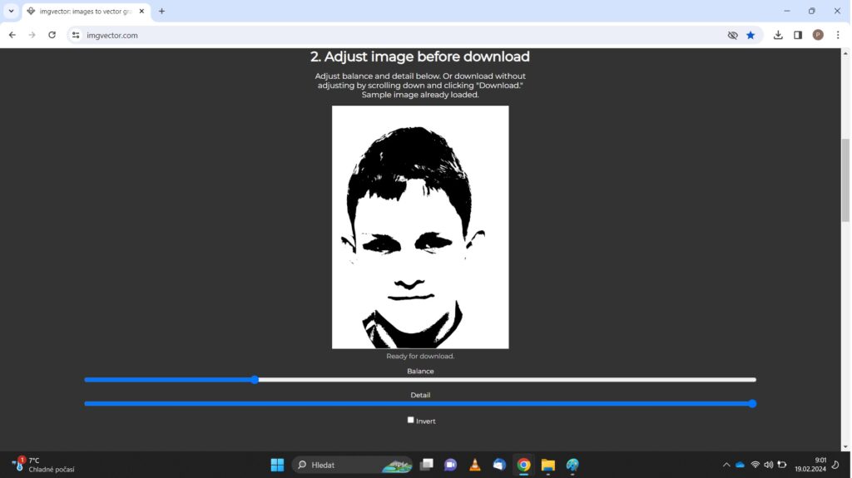Click the imgvector.com address bar
This screenshot has height=478, width=852.
399,35
